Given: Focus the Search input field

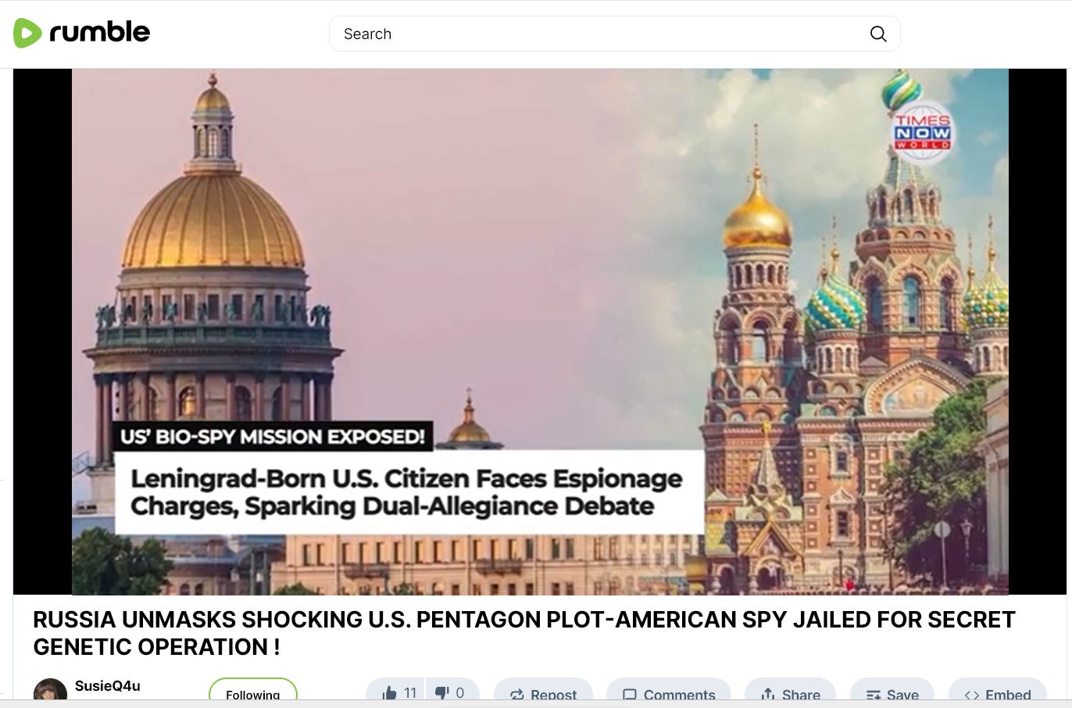Looking at the screenshot, I should 614,34.
